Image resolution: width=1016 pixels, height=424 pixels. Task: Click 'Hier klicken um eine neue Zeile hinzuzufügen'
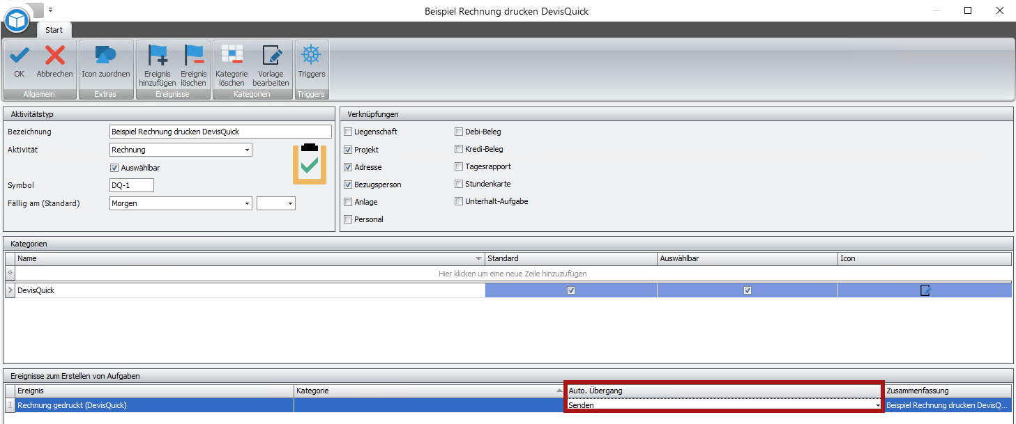(513, 274)
